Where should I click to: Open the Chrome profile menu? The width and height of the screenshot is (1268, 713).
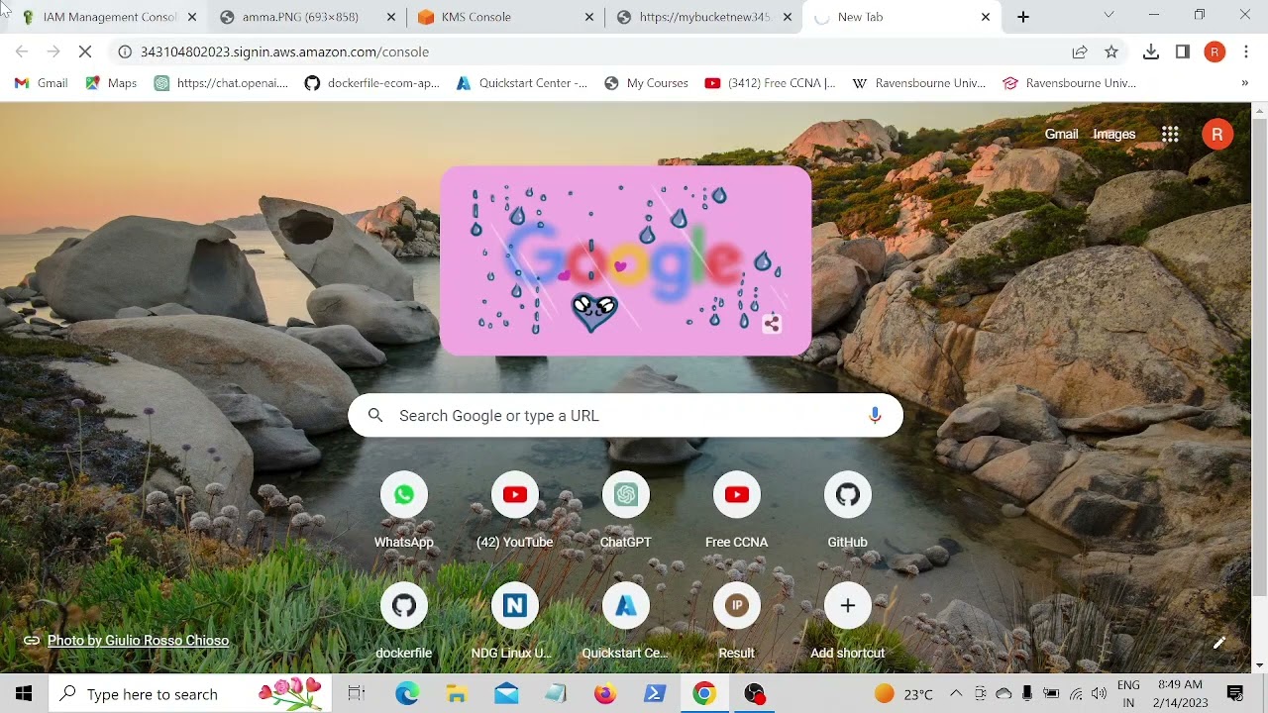coord(1215,51)
